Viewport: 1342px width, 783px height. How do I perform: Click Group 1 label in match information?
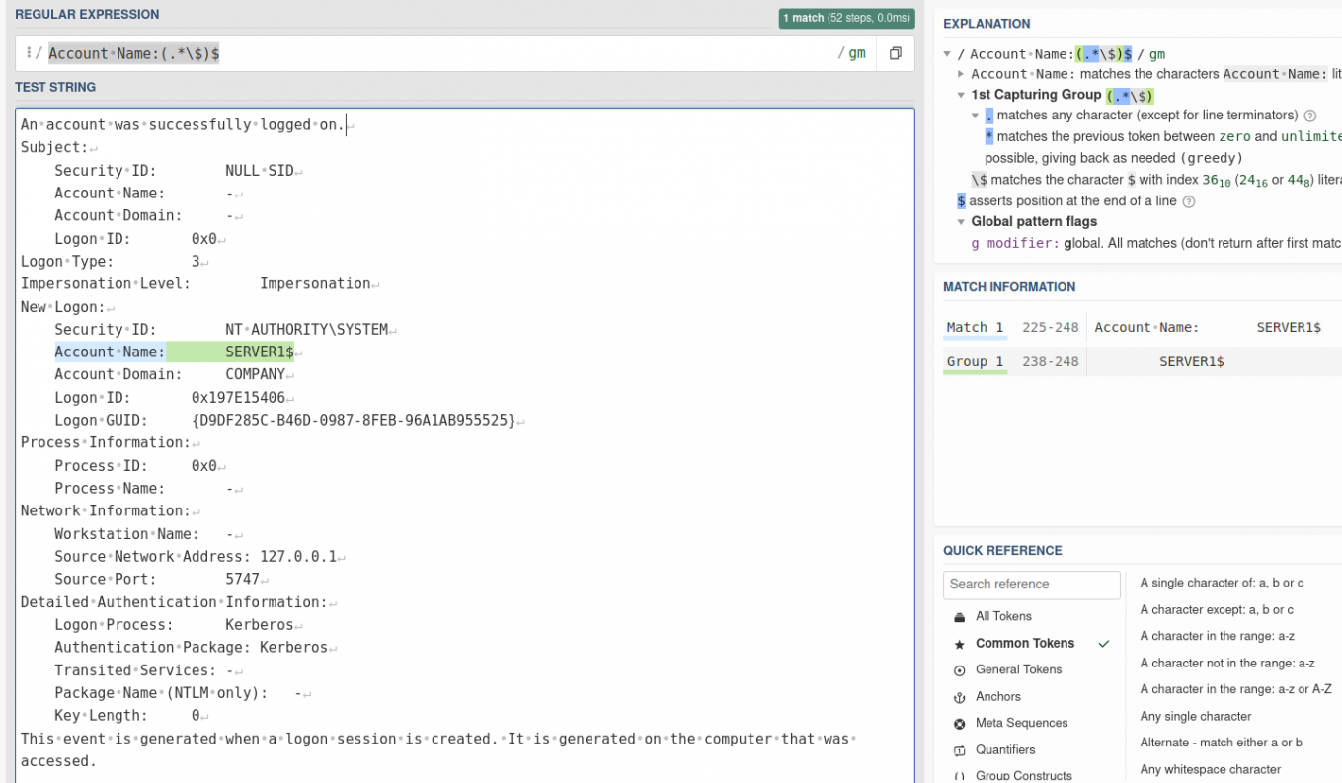click(x=974, y=361)
